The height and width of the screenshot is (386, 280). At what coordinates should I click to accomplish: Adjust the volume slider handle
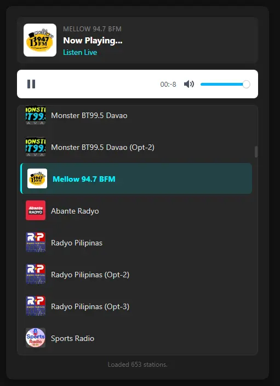point(246,84)
